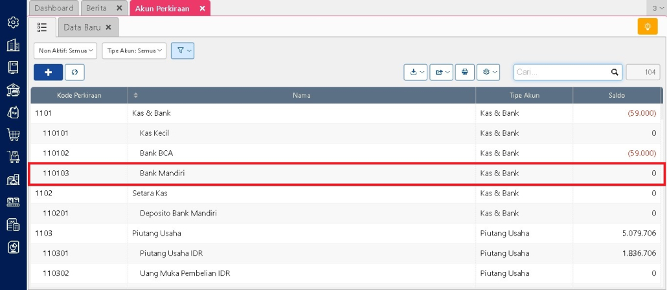
Task: Expand the download/import dropdown button
Action: pyautogui.click(x=416, y=72)
